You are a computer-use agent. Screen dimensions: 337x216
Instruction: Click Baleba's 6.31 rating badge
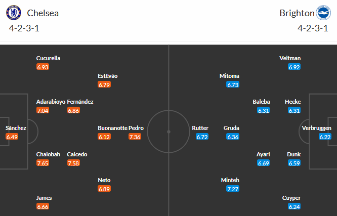(x=264, y=110)
